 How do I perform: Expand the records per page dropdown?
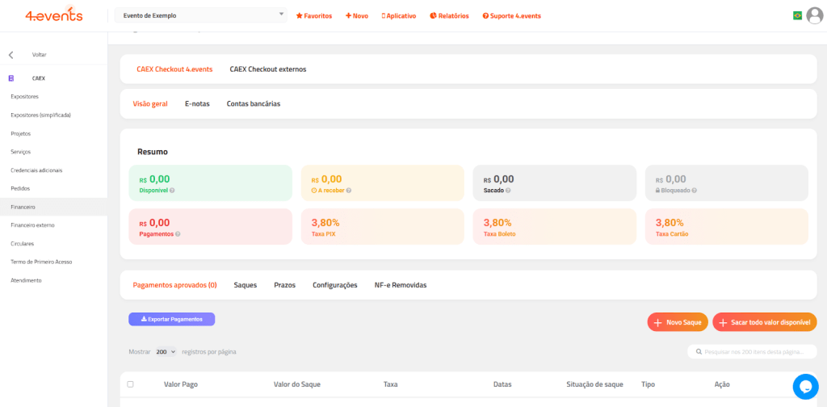coord(166,352)
